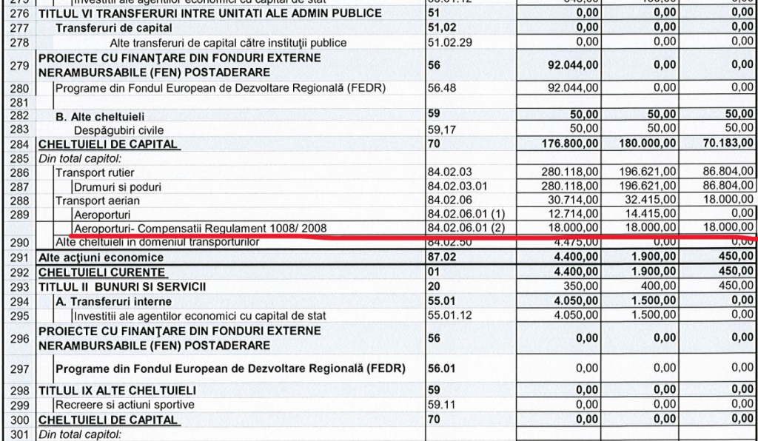Viewport: 758px width, 441px height.
Task: Select 'Alte cheltuieli in domeniul transporturilor'
Action: [158, 241]
